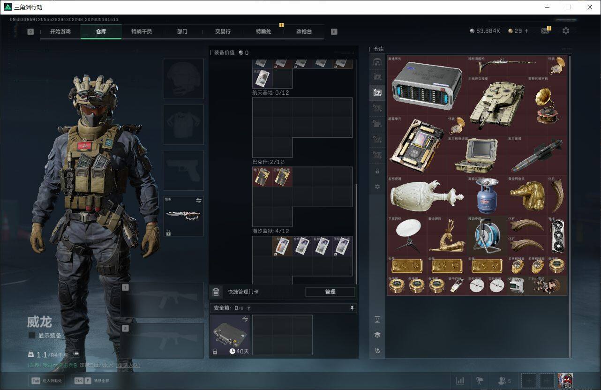The image size is (601, 390).
Task: Switch to the 改枪台 tab
Action: (x=304, y=31)
